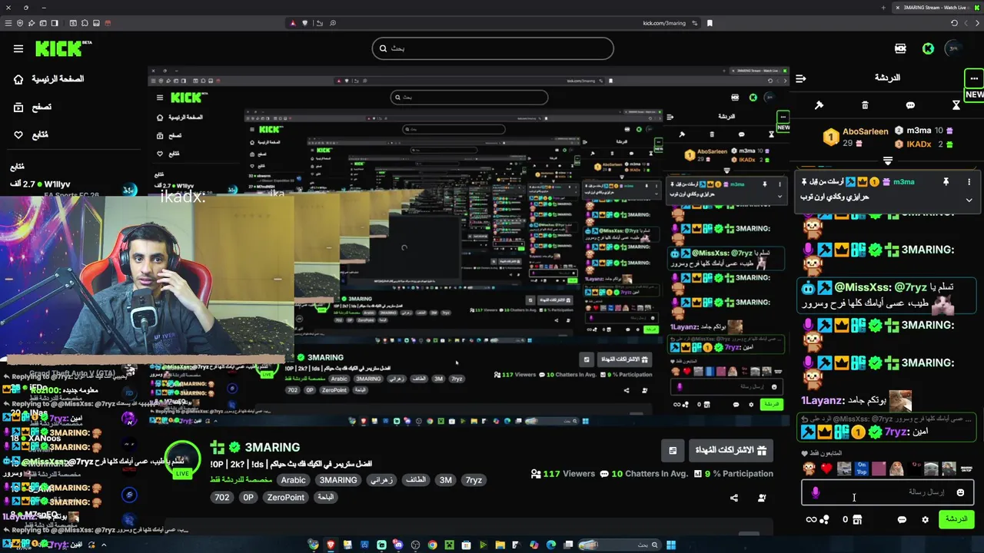Open emoji picker smiley icon

point(960,492)
